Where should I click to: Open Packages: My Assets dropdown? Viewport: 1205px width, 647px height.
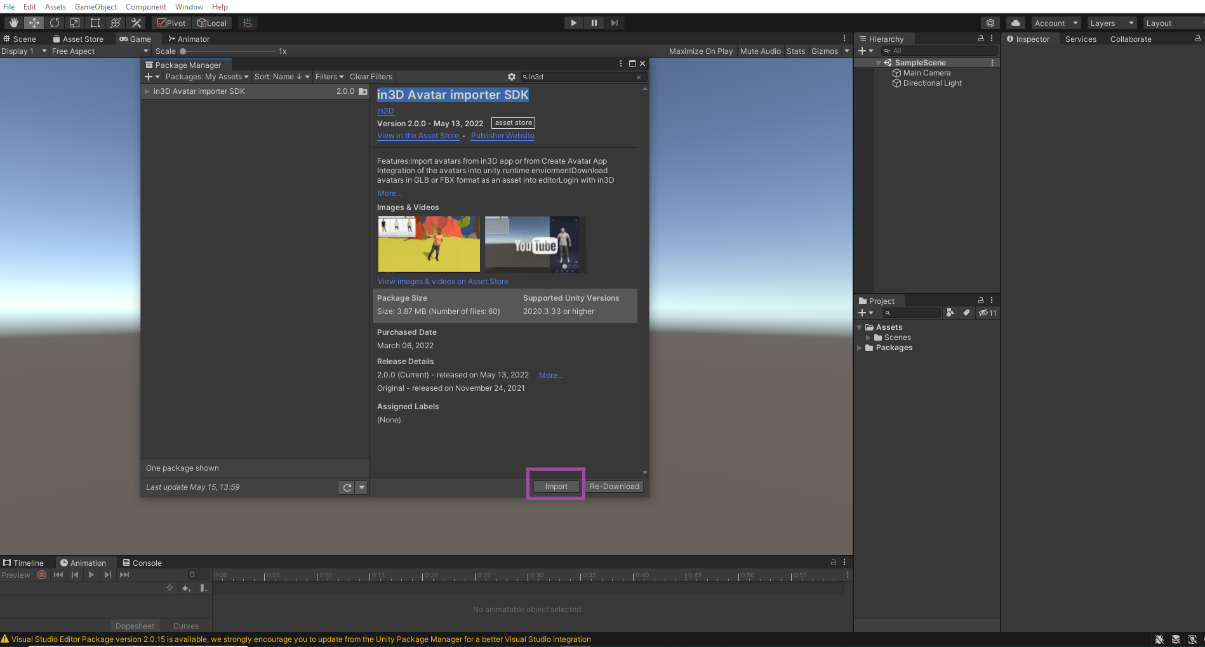pos(207,77)
